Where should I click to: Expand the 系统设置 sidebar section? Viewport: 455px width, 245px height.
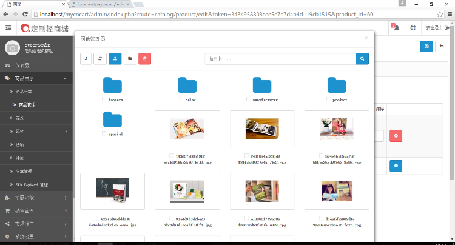[36, 237]
